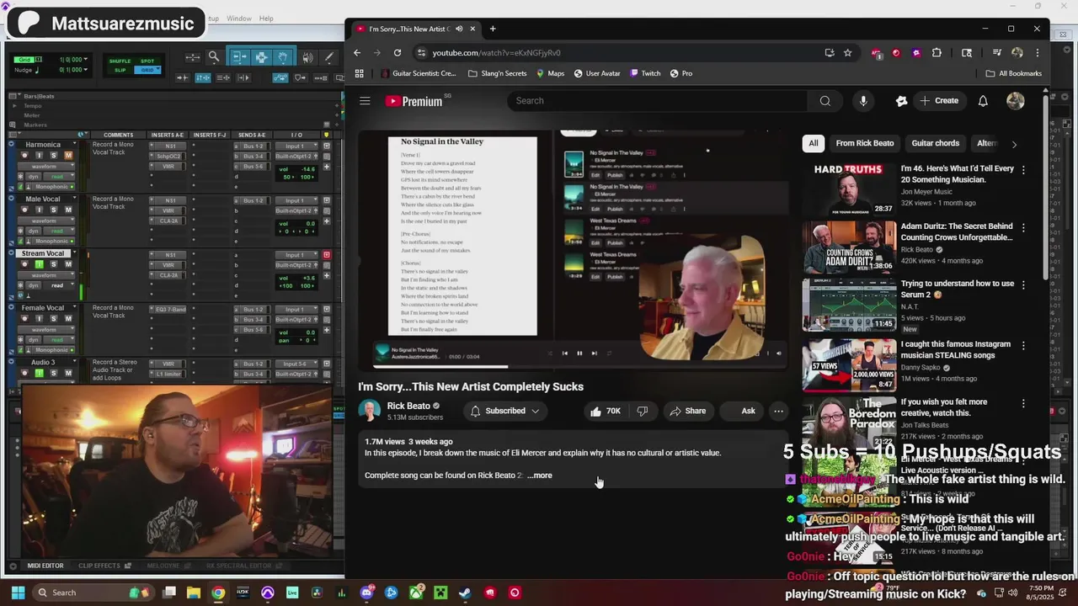Click the voice search microphone icon
The image size is (1078, 606).
point(863,101)
